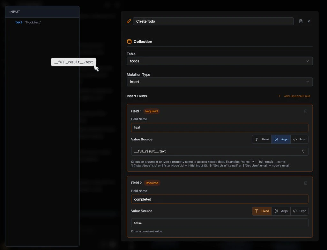The height and width of the screenshot is (250, 327).
Task: Click the Collection database icon
Action: pyautogui.click(x=129, y=42)
